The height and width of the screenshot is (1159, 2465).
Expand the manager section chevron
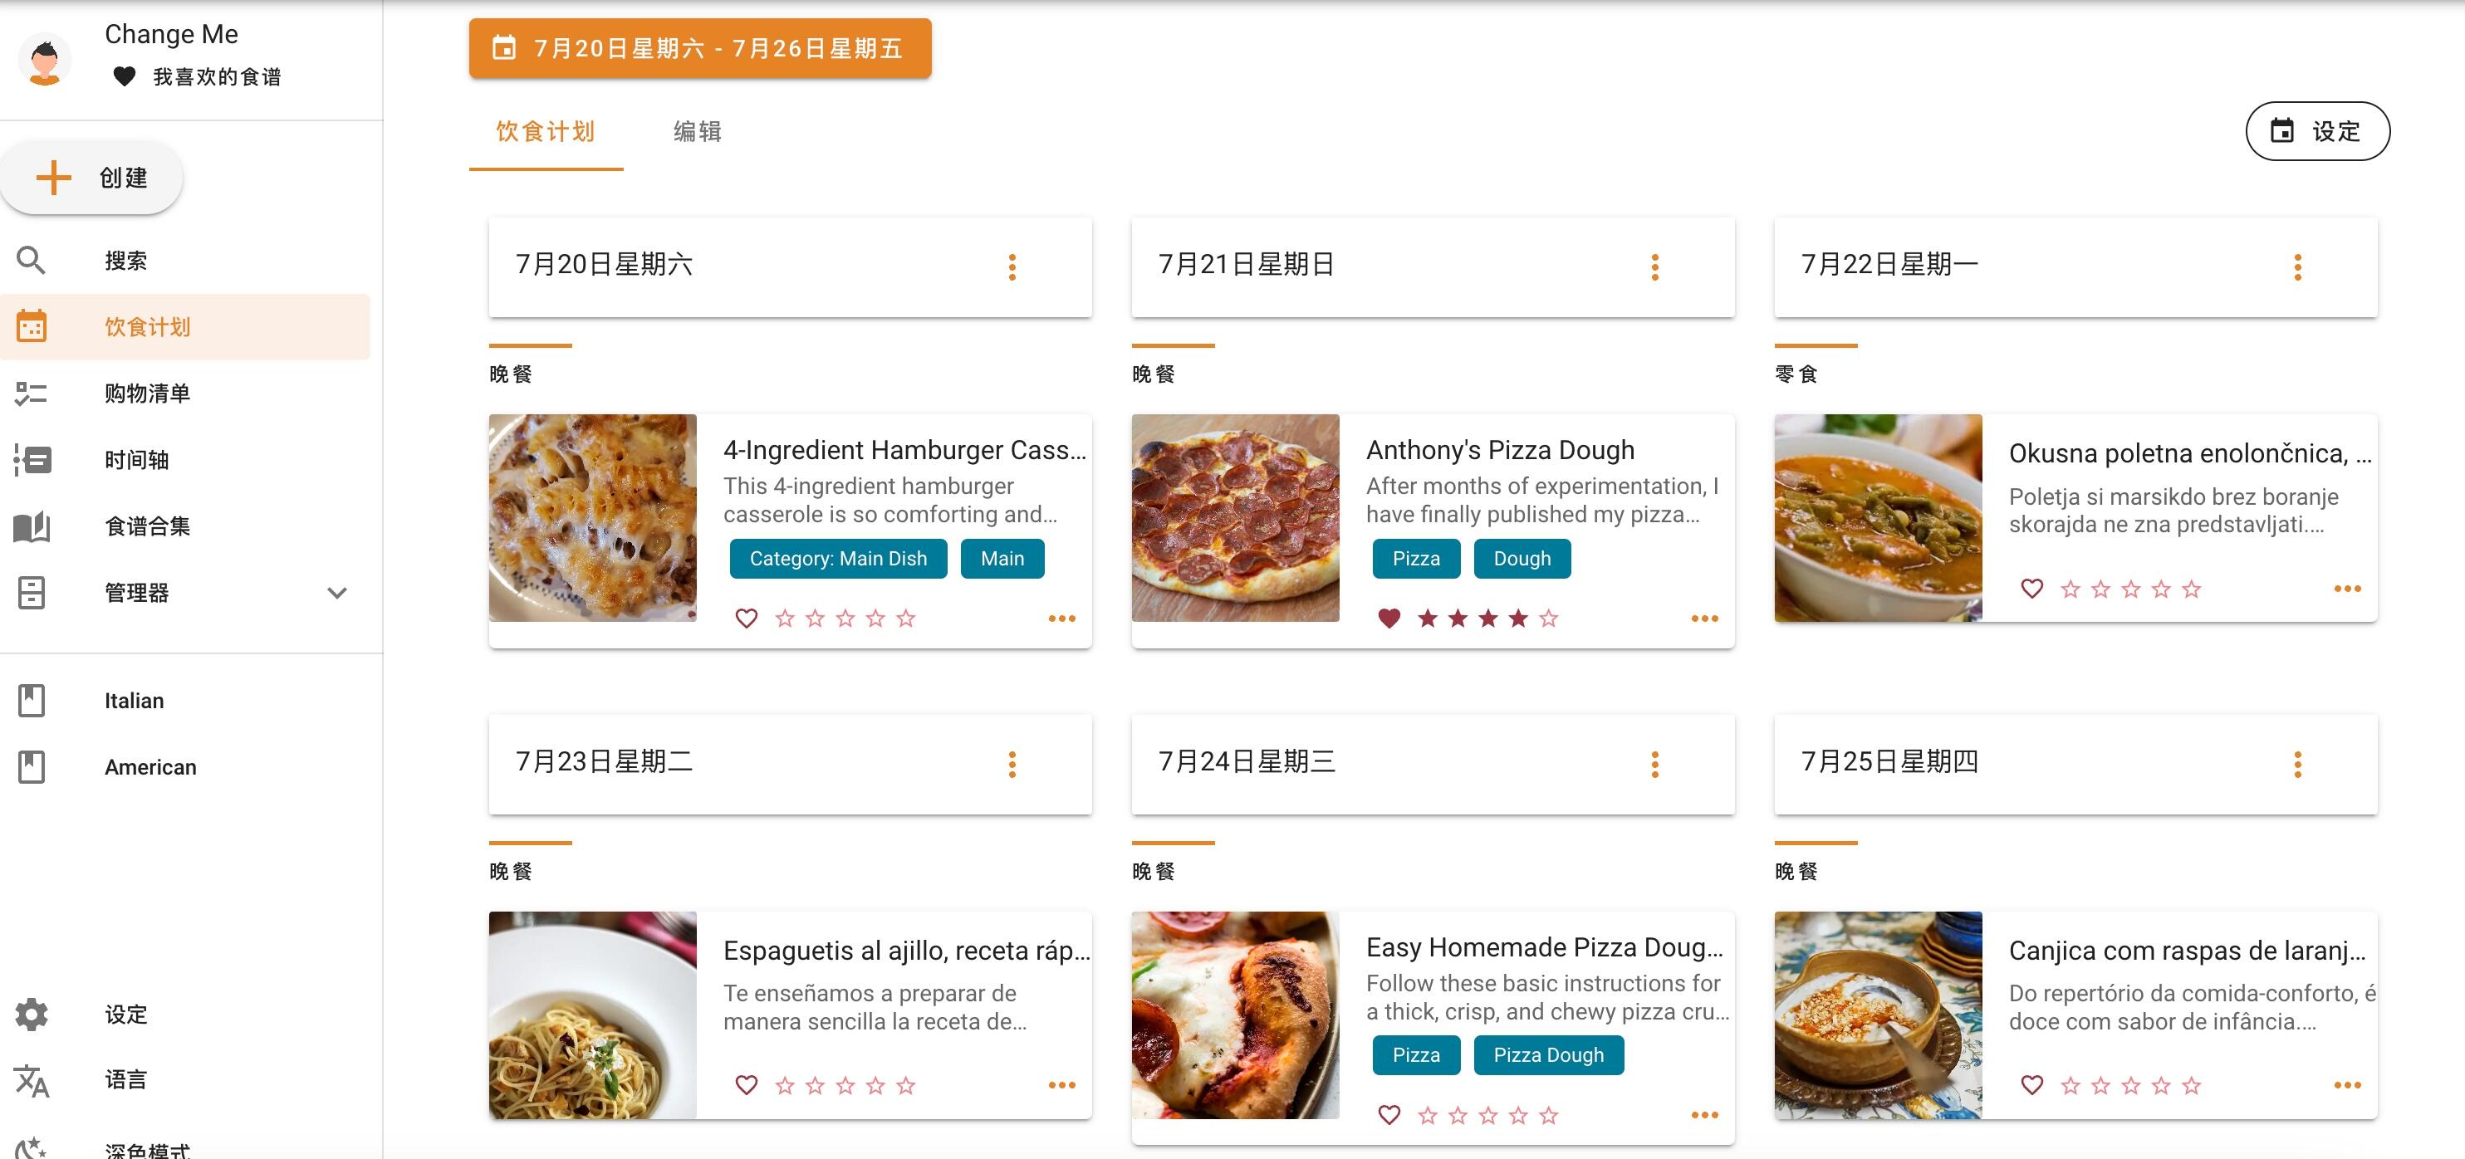pyautogui.click(x=337, y=593)
